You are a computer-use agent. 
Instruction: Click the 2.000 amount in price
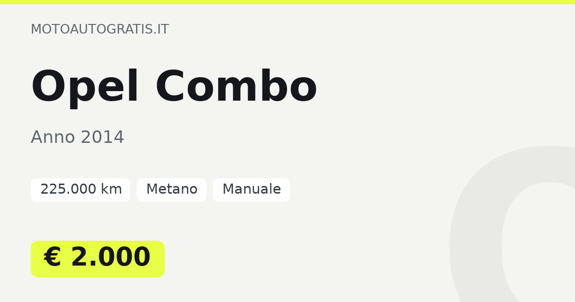(111, 257)
